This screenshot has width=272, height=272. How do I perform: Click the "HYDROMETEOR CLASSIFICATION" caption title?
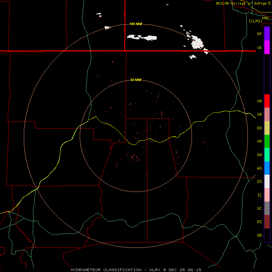[106, 270]
